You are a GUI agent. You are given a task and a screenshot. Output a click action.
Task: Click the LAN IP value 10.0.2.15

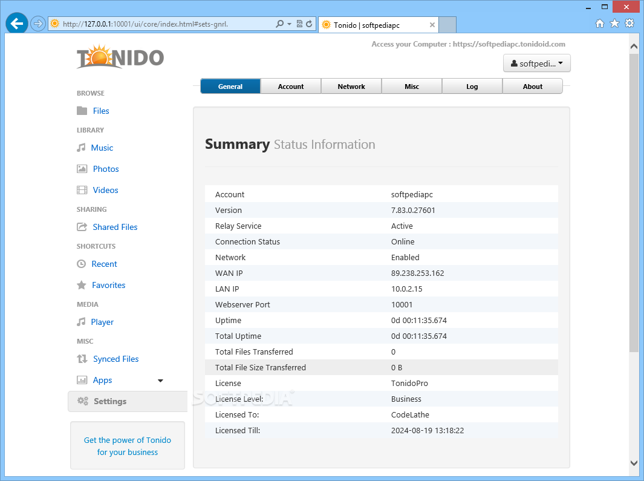[406, 289]
